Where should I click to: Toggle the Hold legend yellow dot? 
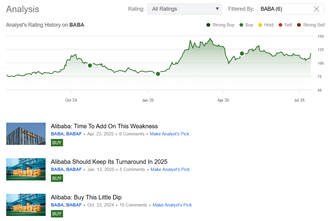point(260,25)
